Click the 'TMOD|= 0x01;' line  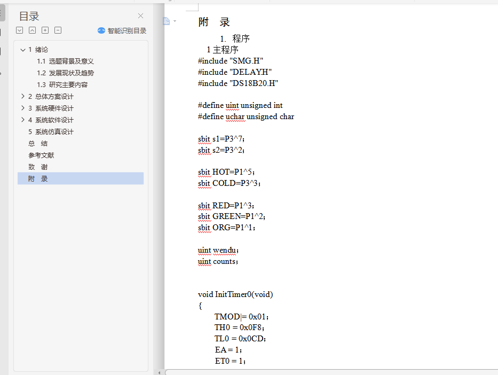242,317
